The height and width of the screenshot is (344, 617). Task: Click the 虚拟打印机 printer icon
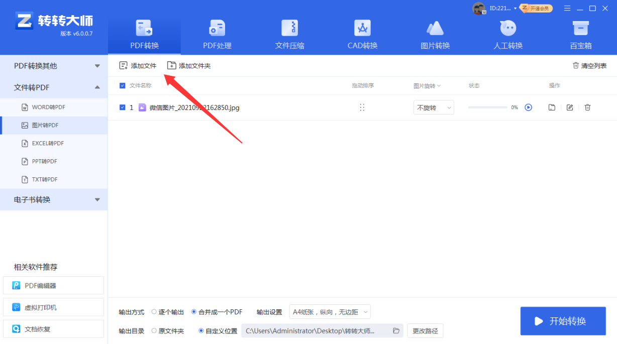pos(16,307)
